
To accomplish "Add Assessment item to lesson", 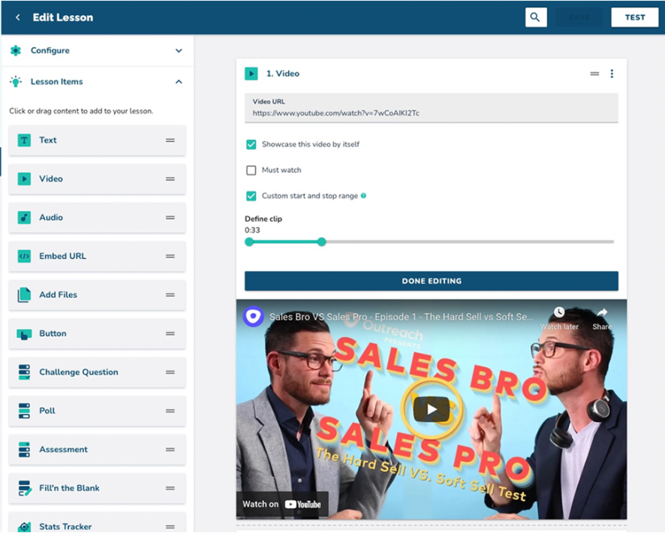I will [97, 450].
